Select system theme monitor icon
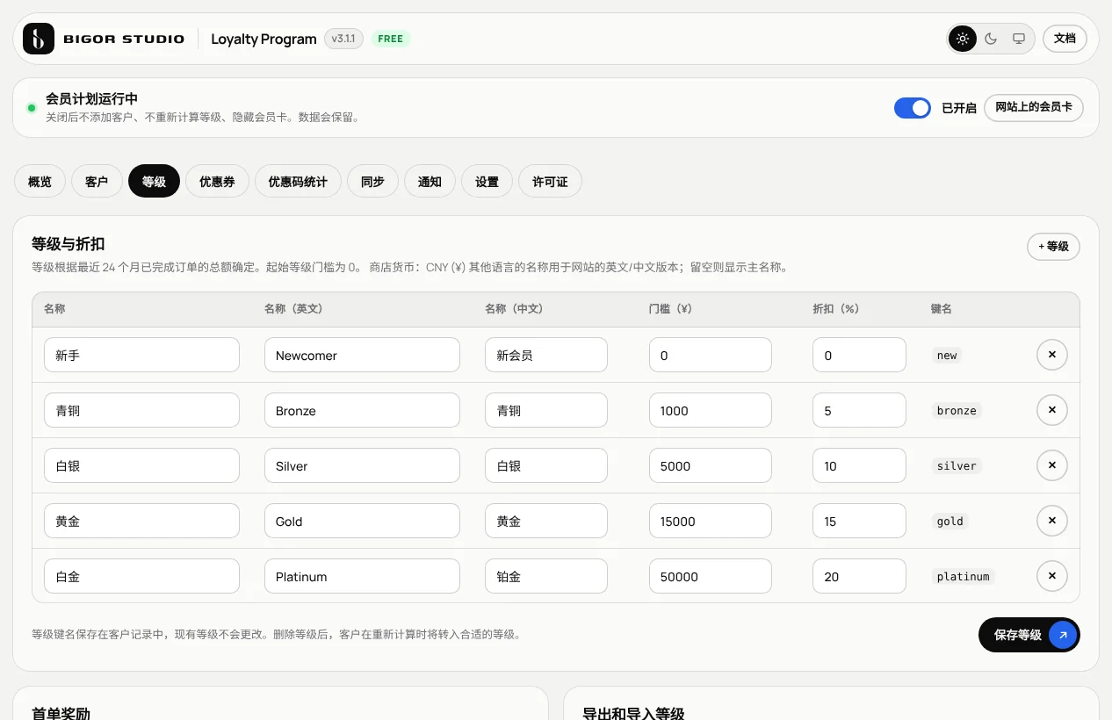The height and width of the screenshot is (720, 1112). click(1019, 39)
